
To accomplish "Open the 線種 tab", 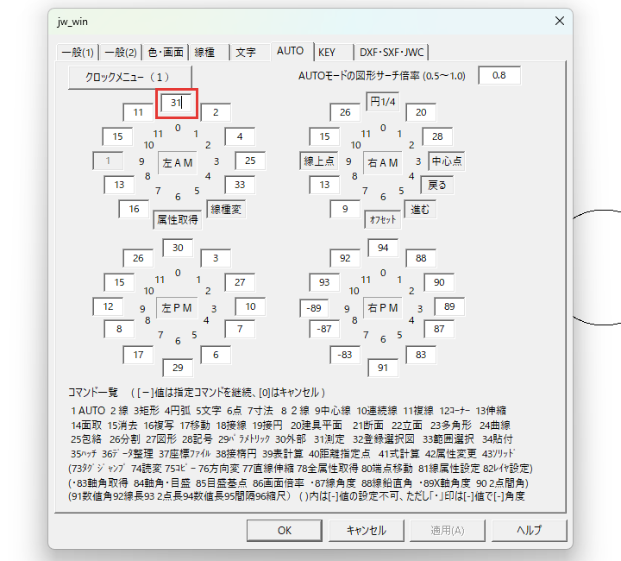I will coord(210,53).
